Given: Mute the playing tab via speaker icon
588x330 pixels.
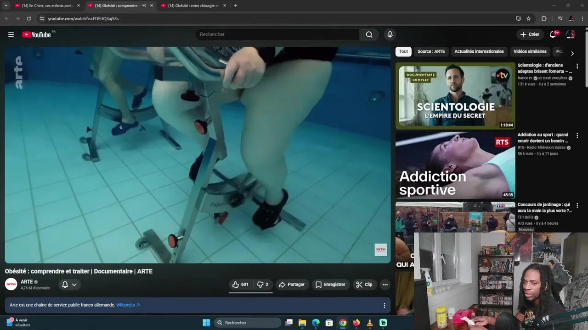Looking at the screenshot, I should [x=144, y=5].
